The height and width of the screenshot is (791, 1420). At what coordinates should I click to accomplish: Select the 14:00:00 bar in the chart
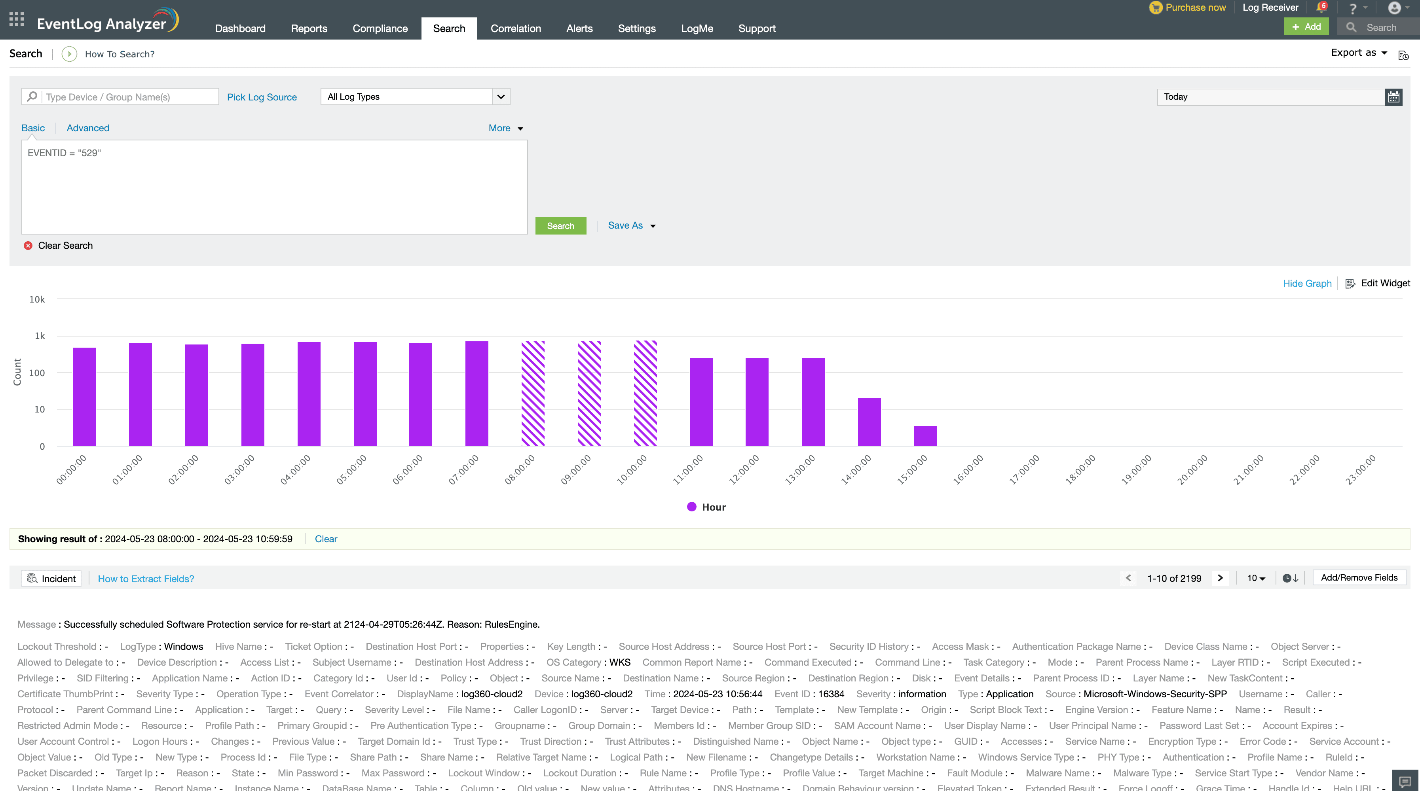coord(869,422)
